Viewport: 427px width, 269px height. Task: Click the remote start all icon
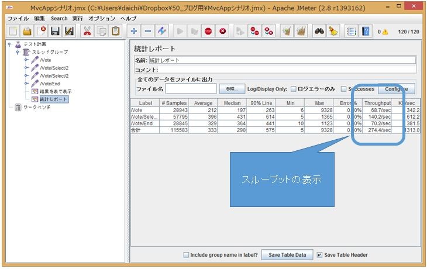point(240,32)
